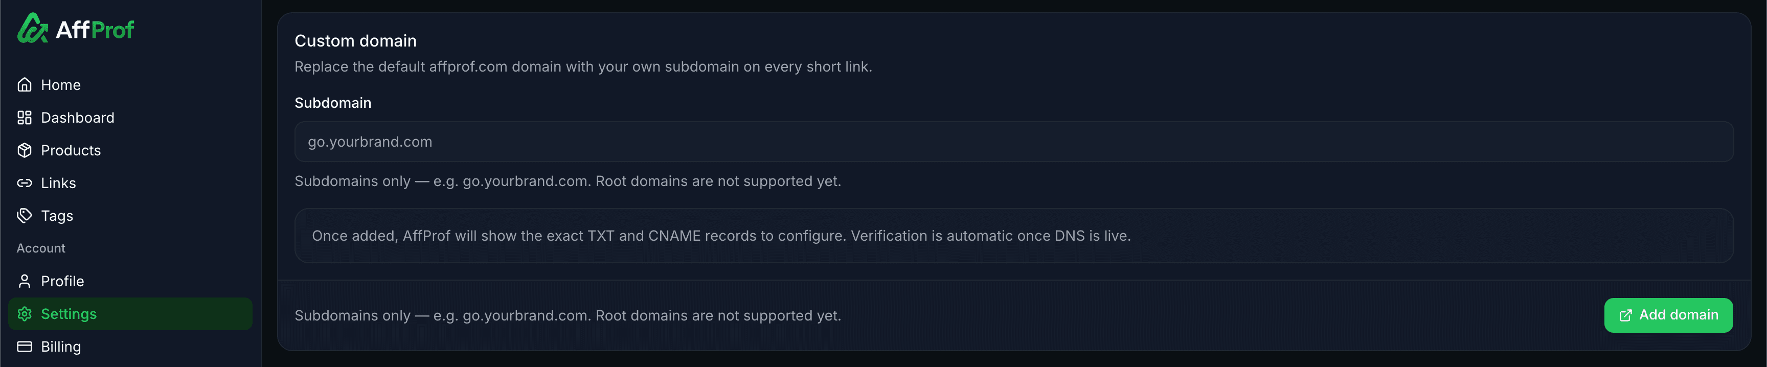Select the Custom domain heading
Screen dimensions: 1767x367
coord(355,40)
